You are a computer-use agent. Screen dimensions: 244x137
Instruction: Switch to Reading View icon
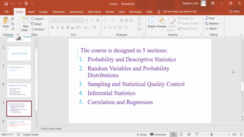tap(189, 134)
